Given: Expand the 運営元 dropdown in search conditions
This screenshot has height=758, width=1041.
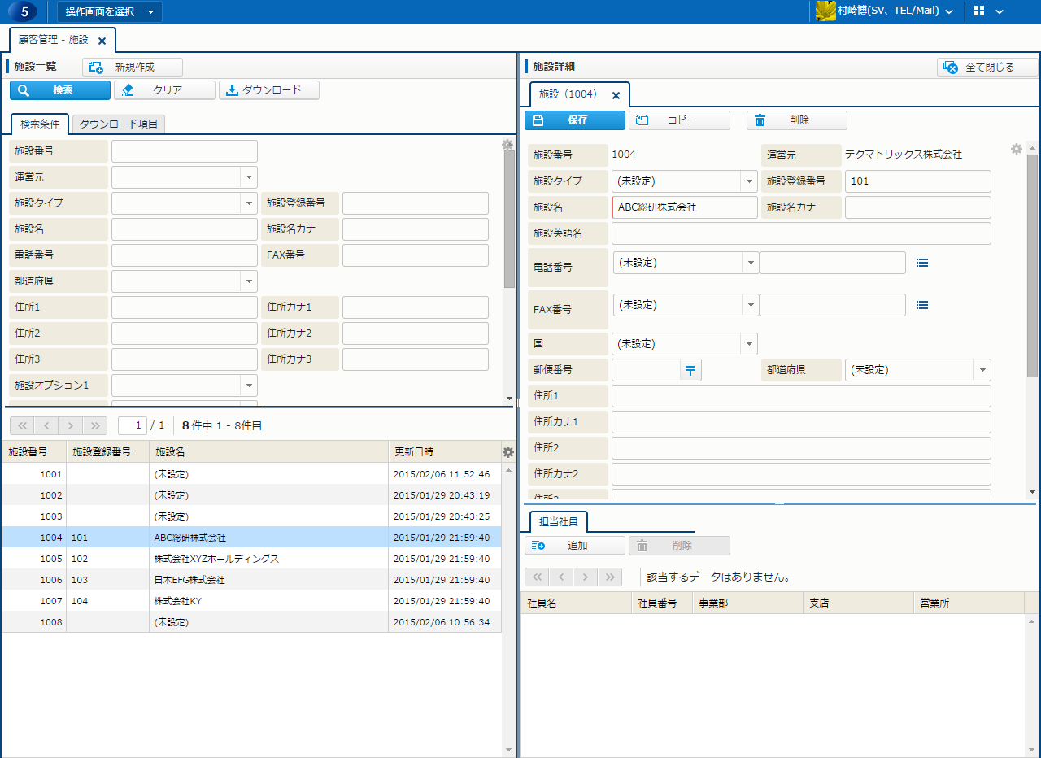Looking at the screenshot, I should tap(248, 177).
